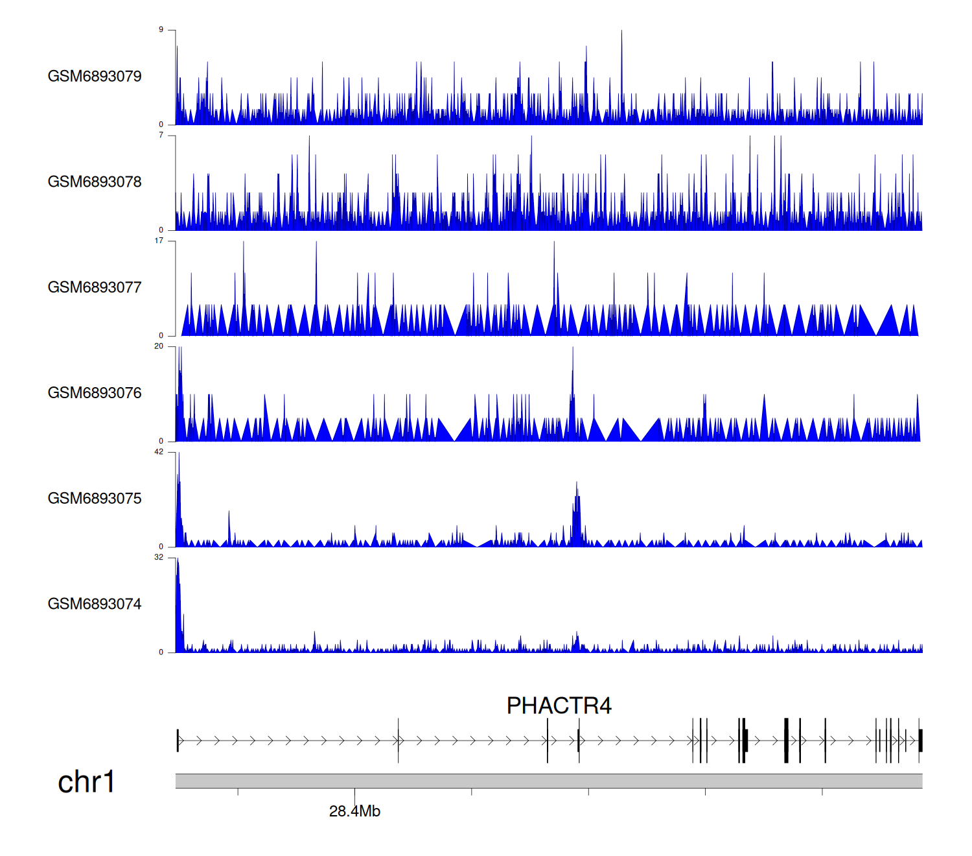Viewport: 972px width, 856px height.
Task: Click the GSM6893079 track label
Action: 95,77
